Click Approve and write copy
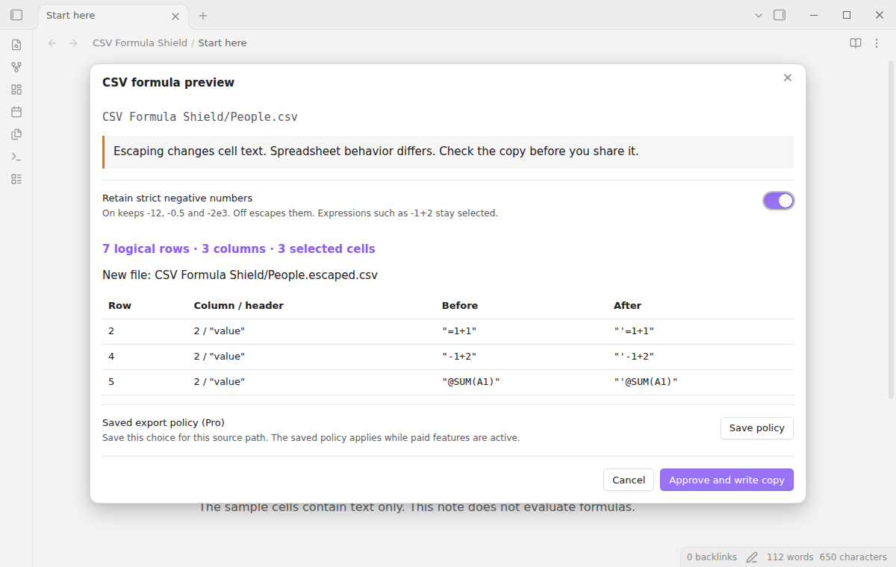The image size is (896, 567). [727, 480]
